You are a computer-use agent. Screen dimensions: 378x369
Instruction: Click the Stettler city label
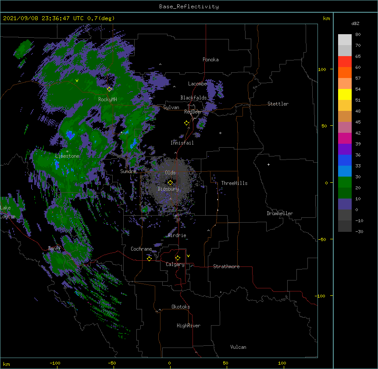pyautogui.click(x=278, y=104)
